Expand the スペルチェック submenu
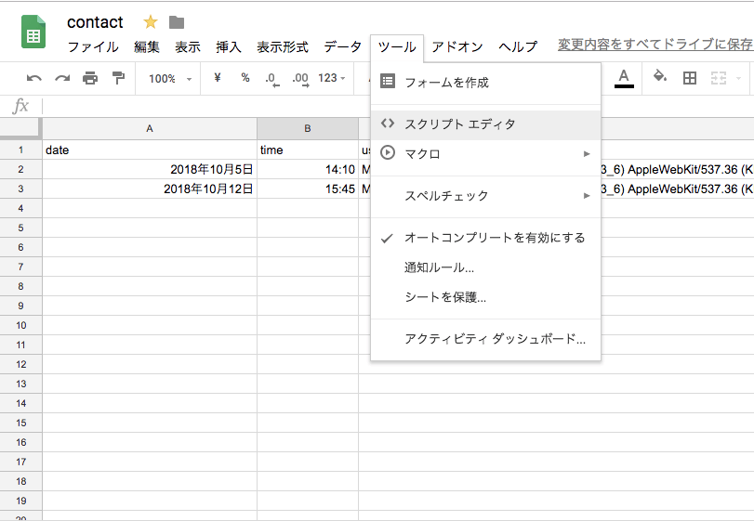 pos(485,196)
